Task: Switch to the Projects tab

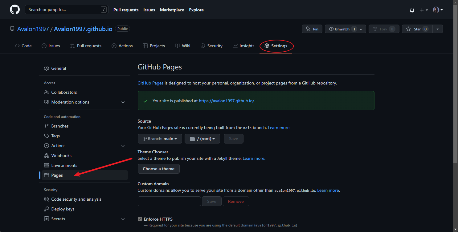Action: (x=154, y=46)
